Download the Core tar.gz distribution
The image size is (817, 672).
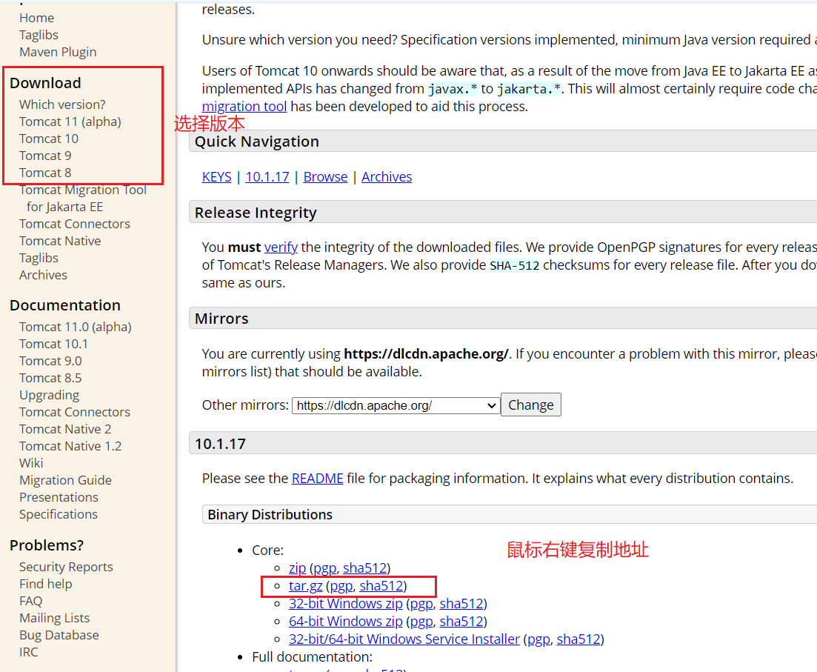click(x=306, y=586)
